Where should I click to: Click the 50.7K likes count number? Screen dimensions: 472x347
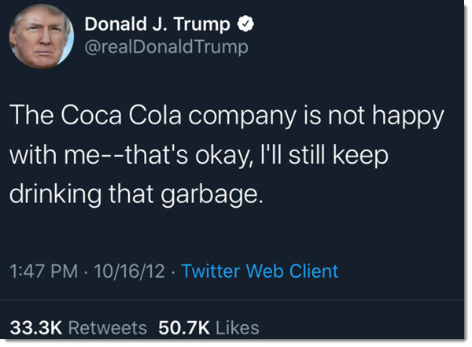(183, 327)
